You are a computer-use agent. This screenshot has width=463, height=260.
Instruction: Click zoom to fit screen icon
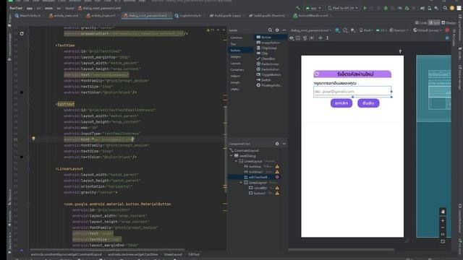tap(443, 241)
